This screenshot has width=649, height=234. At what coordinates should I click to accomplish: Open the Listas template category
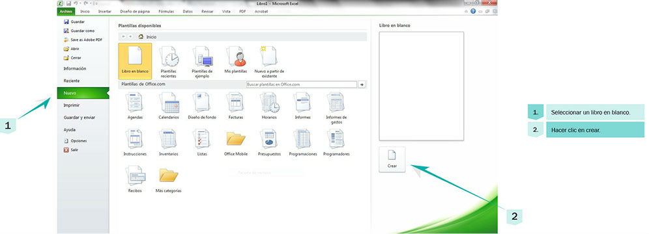click(202, 143)
